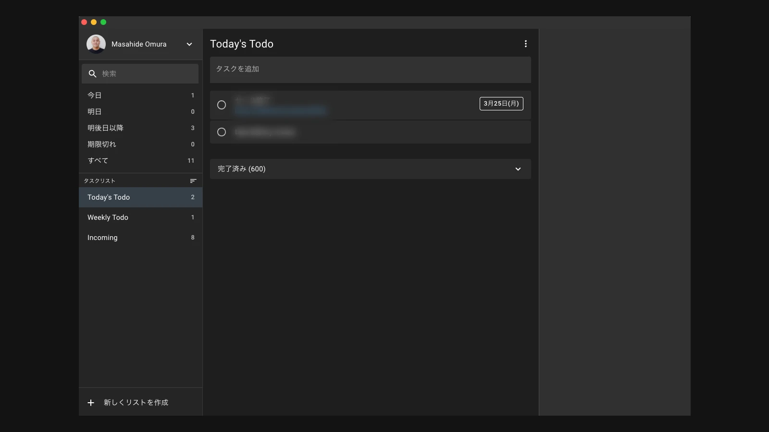Image resolution: width=769 pixels, height=432 pixels.
Task: Click the Masahide Omura profile avatar
Action: 96,44
